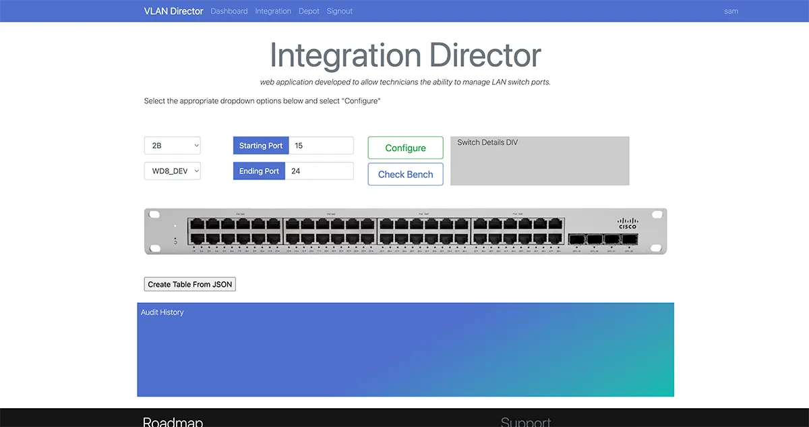Screen dimensions: 809x427
Task: Click Create Table From JSON
Action: tap(189, 284)
